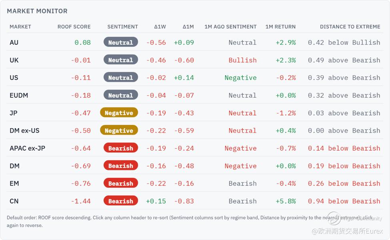Click Bearish badge in APAC ex-JP row
Image resolution: width=390 pixels, height=240 pixels.
(x=121, y=148)
